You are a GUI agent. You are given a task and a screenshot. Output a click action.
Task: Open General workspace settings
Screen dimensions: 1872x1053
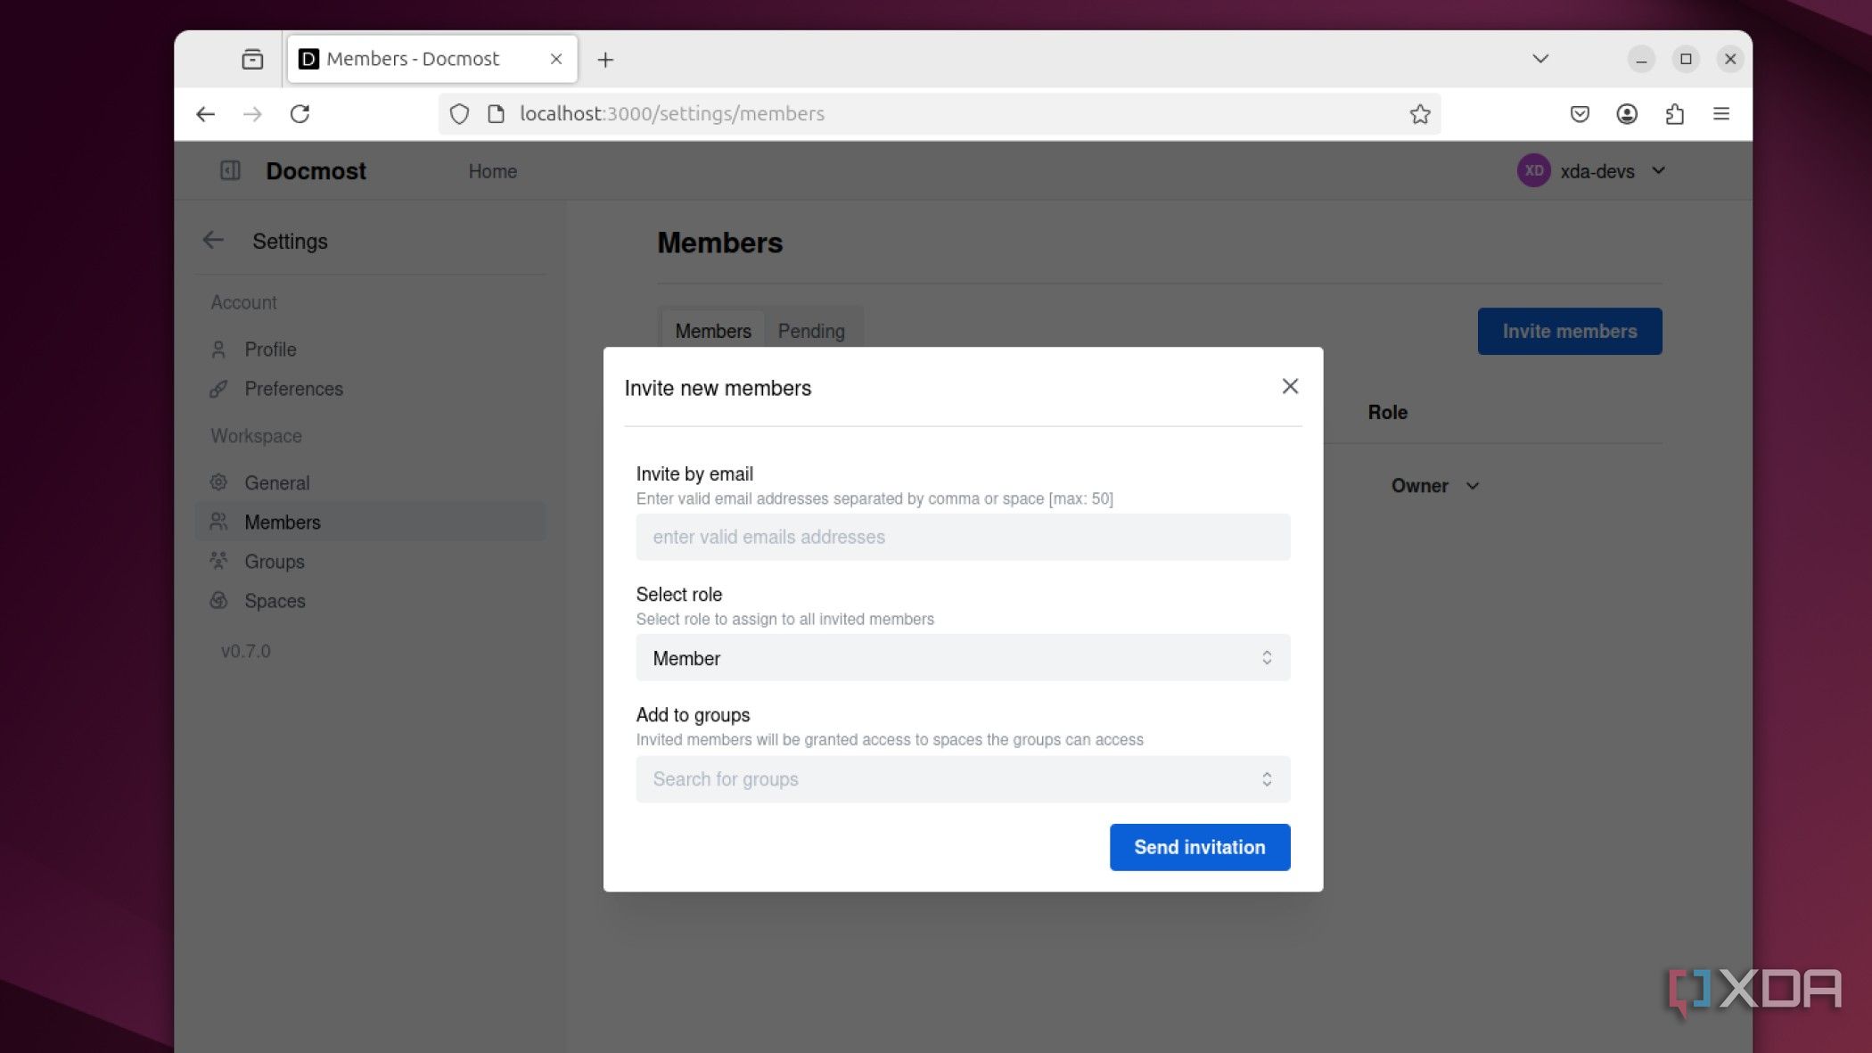pyautogui.click(x=370, y=482)
